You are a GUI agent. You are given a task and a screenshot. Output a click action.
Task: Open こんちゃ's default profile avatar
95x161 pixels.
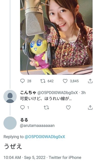point(10,96)
